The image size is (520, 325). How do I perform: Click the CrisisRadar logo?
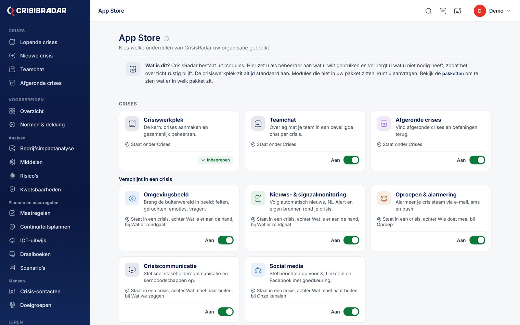tap(37, 11)
